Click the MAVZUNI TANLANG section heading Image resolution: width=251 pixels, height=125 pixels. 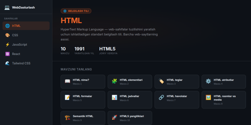click(x=76, y=69)
